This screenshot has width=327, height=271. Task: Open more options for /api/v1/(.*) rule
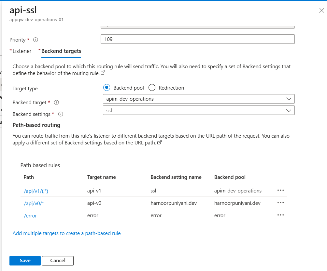click(x=280, y=191)
